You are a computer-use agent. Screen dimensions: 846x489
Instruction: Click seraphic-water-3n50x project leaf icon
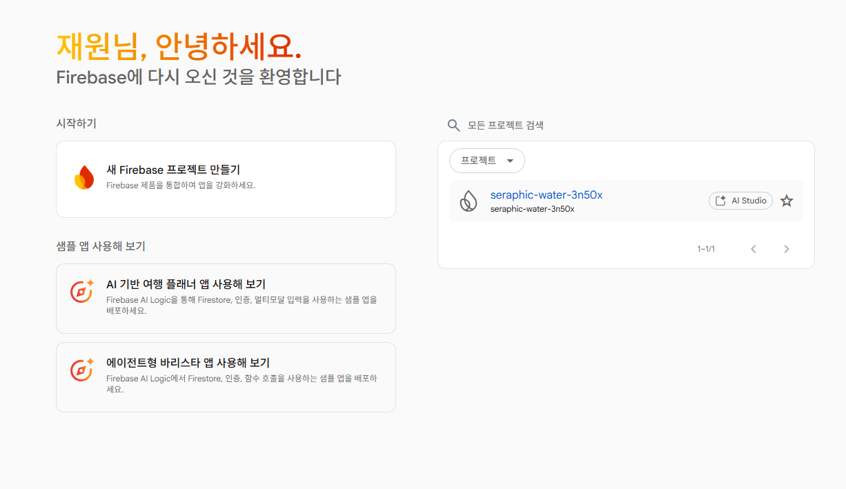(x=469, y=201)
